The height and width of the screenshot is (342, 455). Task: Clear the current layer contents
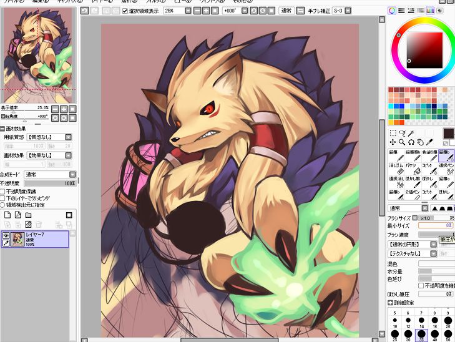tap(28, 224)
